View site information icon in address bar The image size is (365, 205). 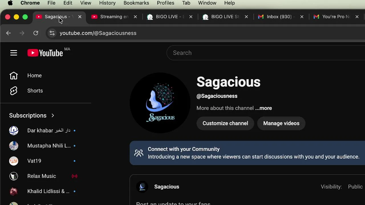pos(52,33)
